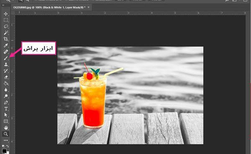Swap foreground and background colors
The image size is (251, 154).
pos(8,146)
